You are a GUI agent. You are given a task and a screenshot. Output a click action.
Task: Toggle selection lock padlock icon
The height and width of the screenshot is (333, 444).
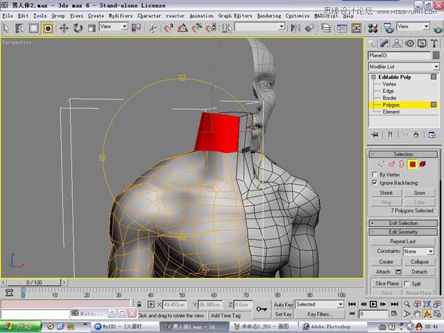tap(139, 305)
